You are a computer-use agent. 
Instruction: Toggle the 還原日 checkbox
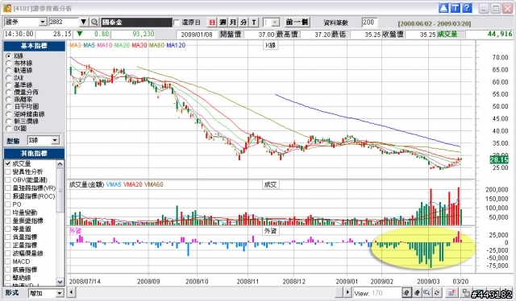(177, 23)
